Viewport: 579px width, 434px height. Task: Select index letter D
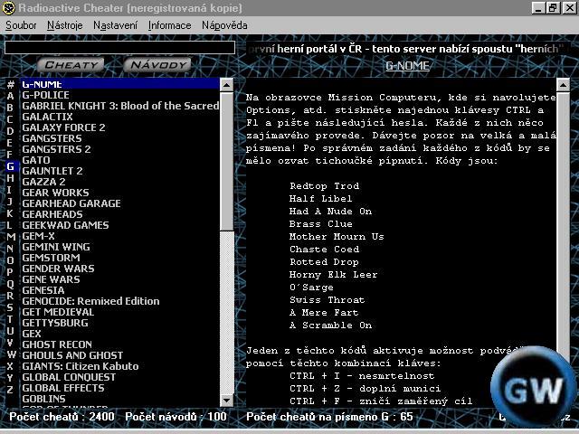(x=10, y=131)
